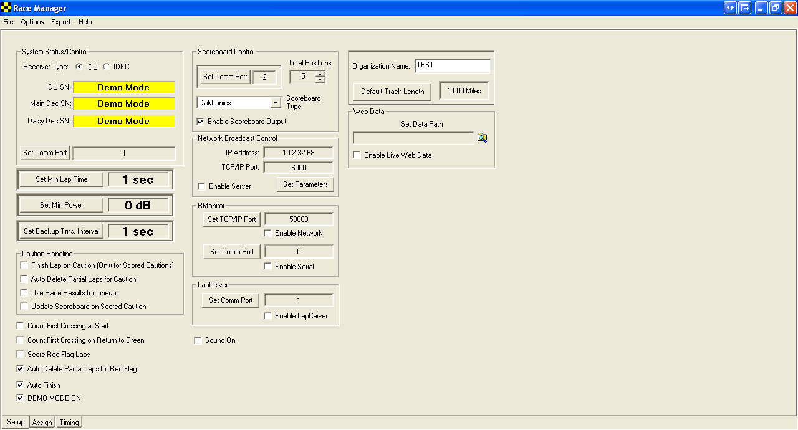Switch to the Timing tab
798x430 pixels.
click(69, 423)
